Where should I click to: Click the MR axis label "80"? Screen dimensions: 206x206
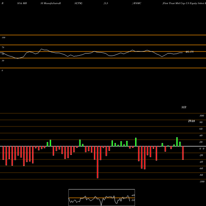pos(201,122)
